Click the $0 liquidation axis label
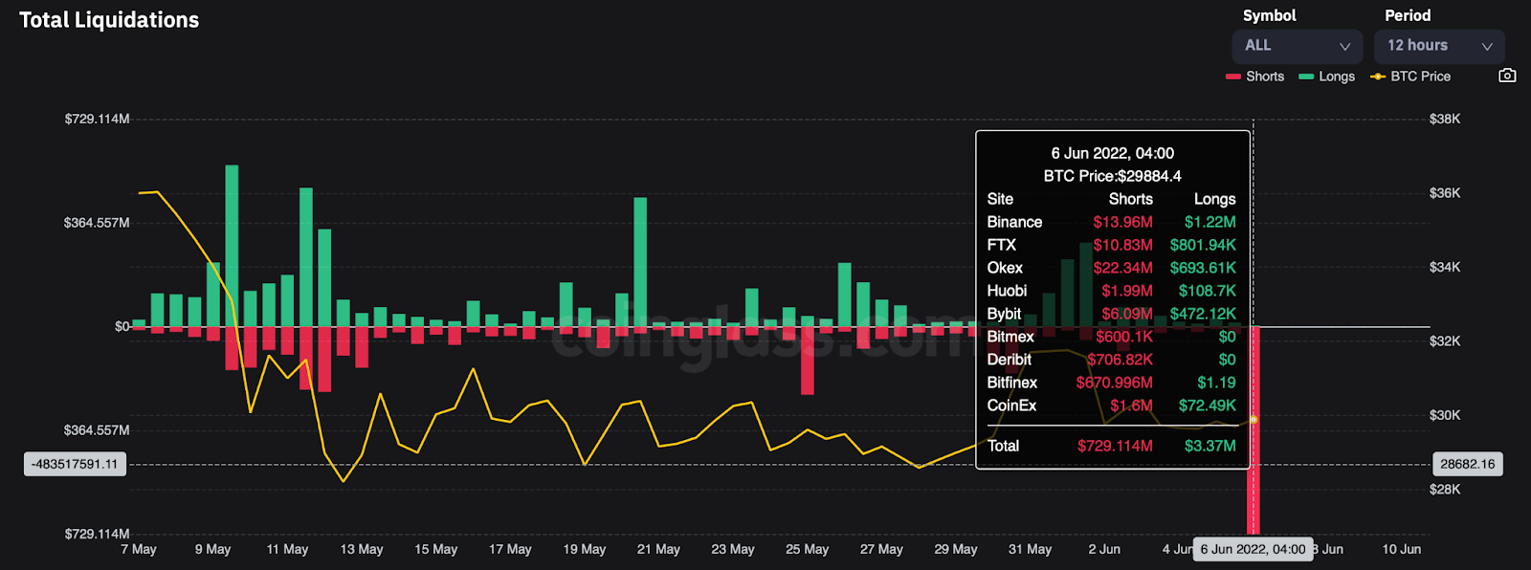 pos(122,326)
